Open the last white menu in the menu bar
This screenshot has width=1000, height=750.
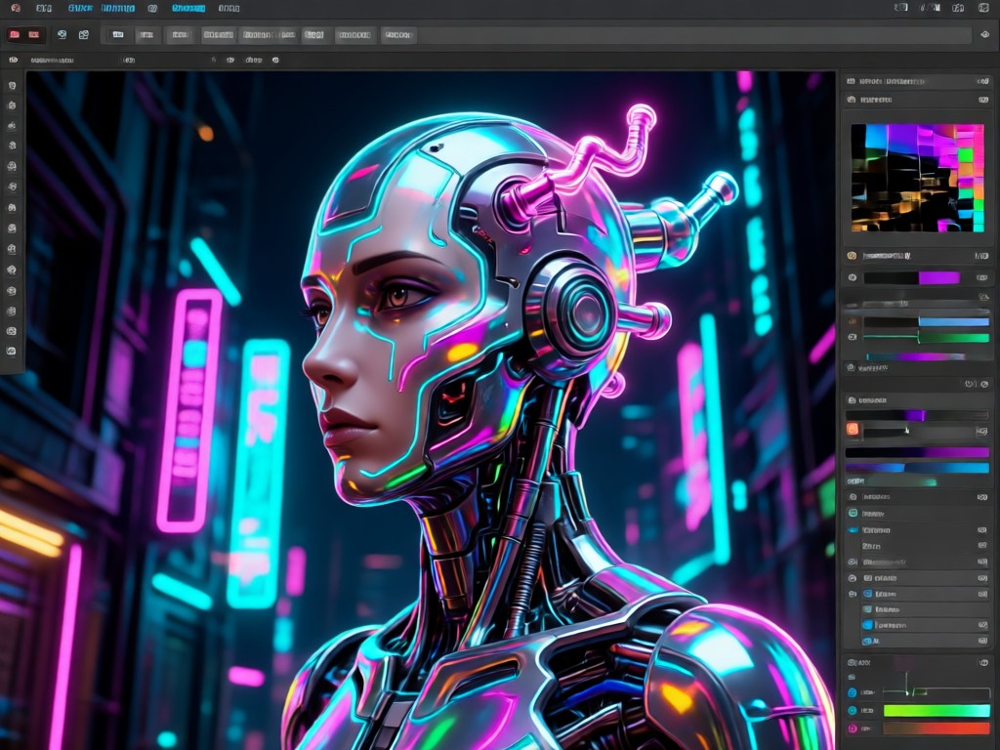(229, 8)
